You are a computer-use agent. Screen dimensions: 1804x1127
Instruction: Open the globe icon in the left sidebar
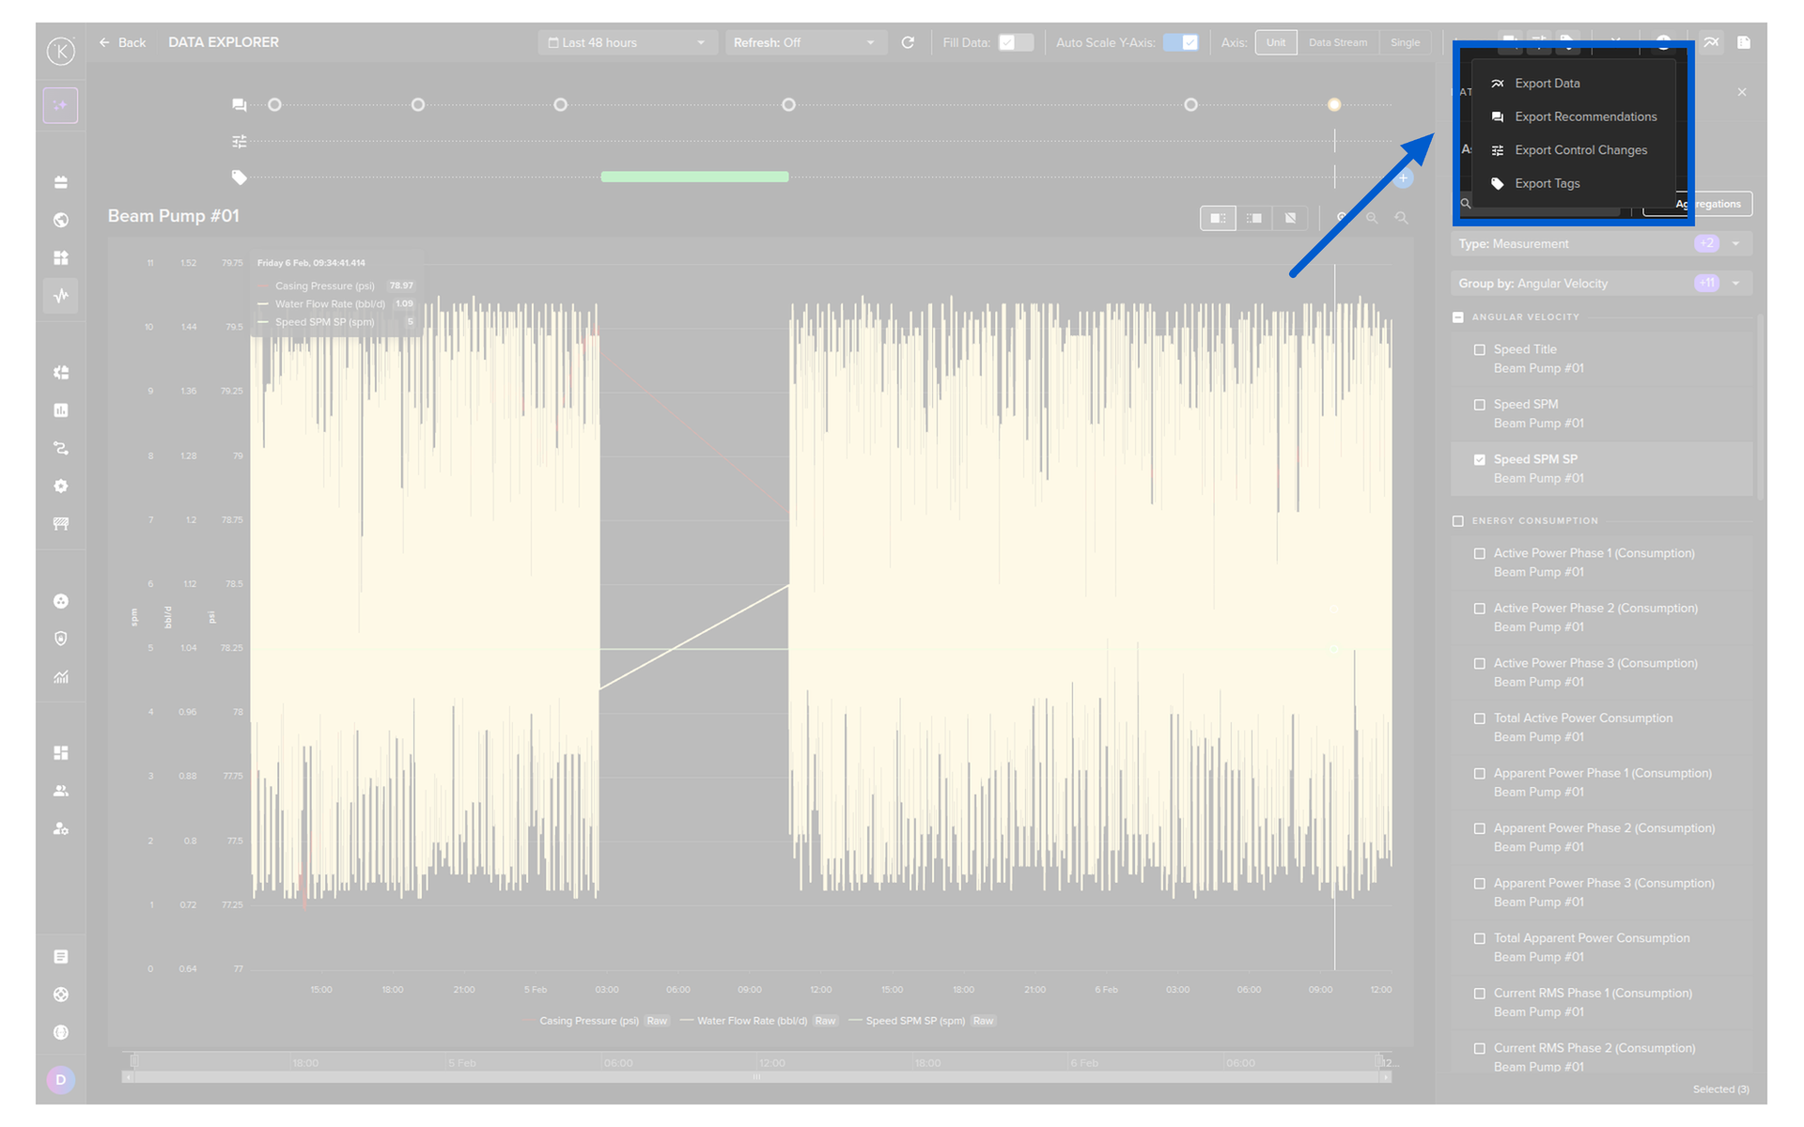[61, 220]
